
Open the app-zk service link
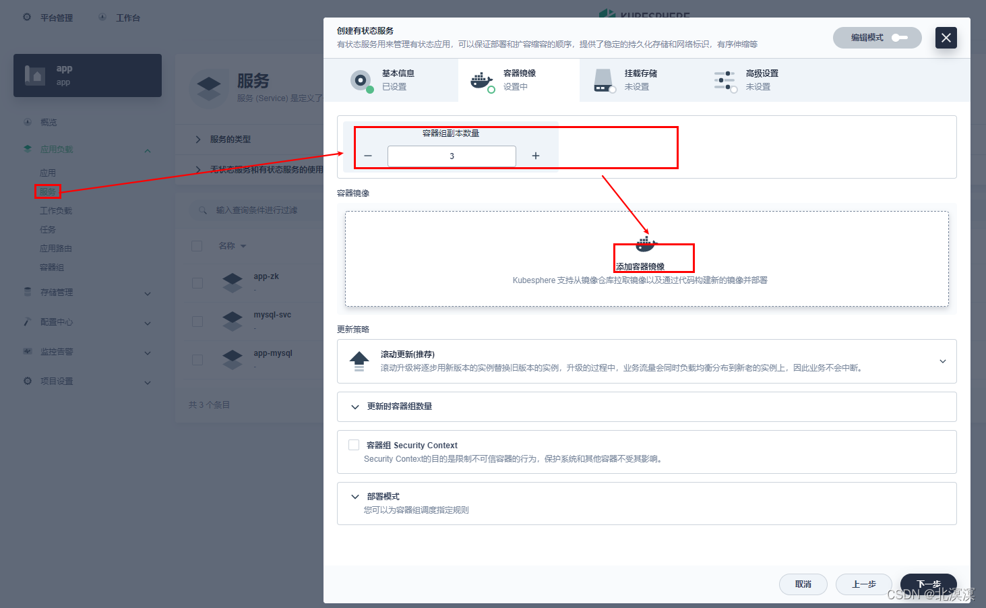tap(266, 276)
